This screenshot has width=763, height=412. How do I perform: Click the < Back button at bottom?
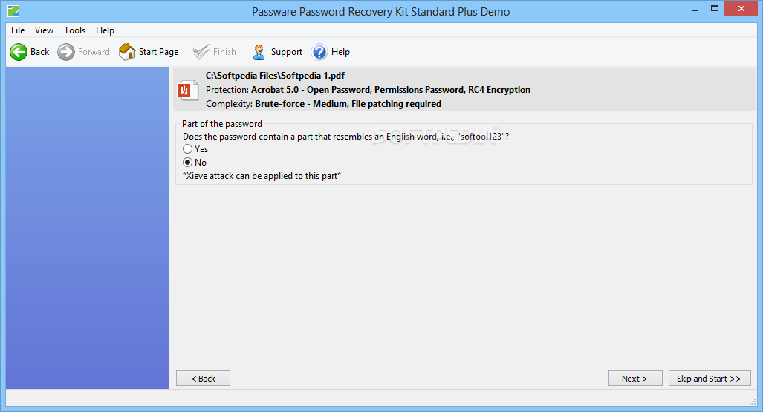[x=203, y=379]
